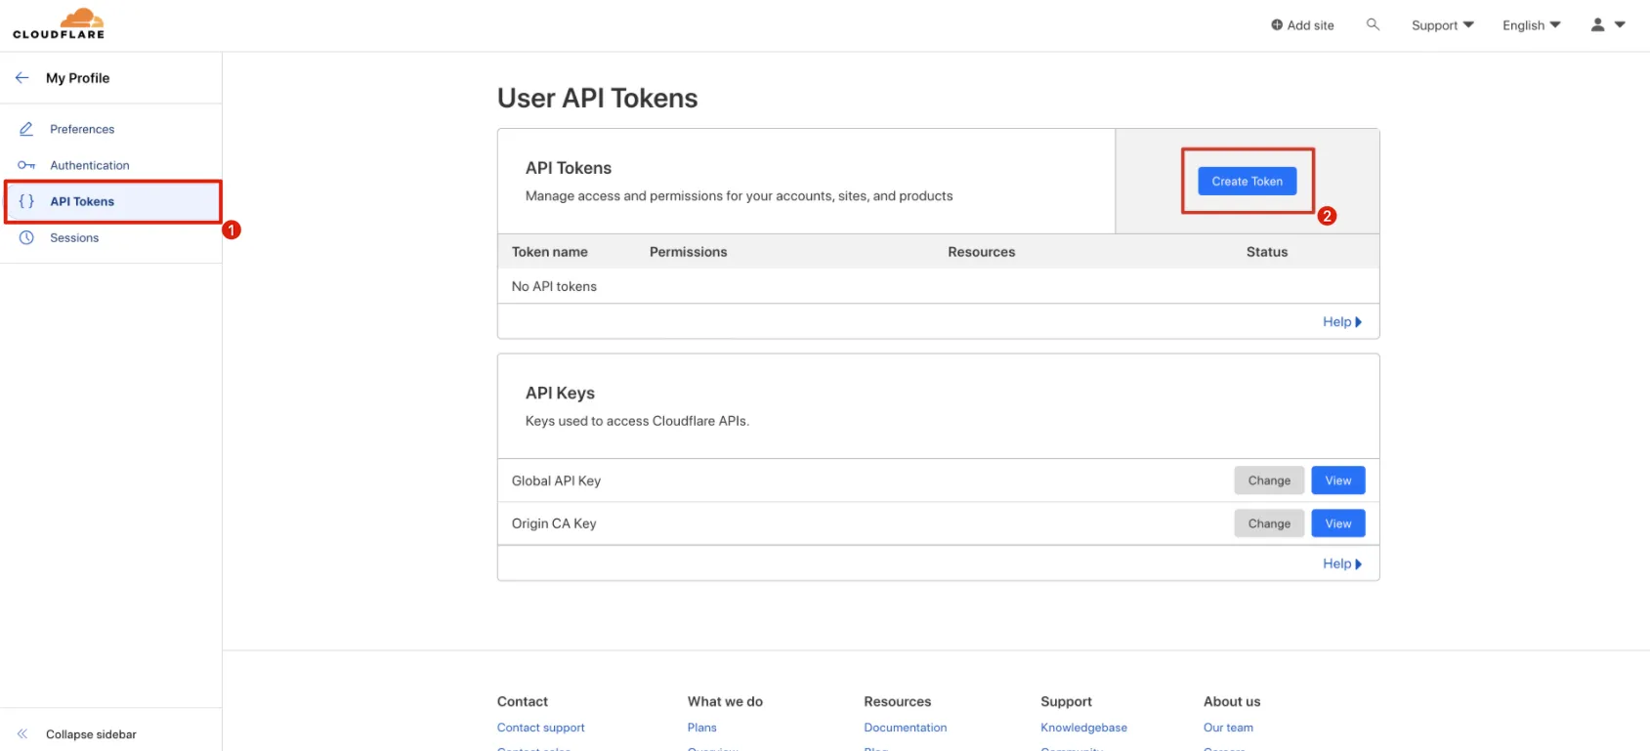
Task: Open the English language dropdown
Action: (x=1531, y=25)
